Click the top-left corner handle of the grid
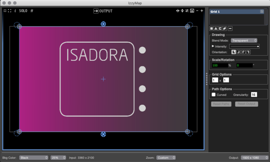270x162 pixels. click(19, 27)
